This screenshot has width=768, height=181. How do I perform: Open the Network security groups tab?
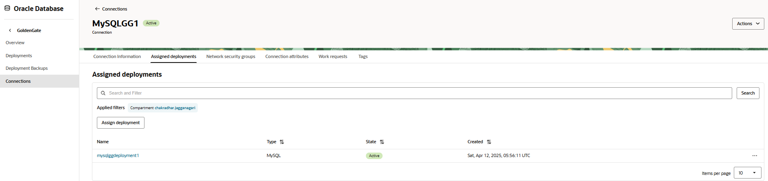(231, 57)
